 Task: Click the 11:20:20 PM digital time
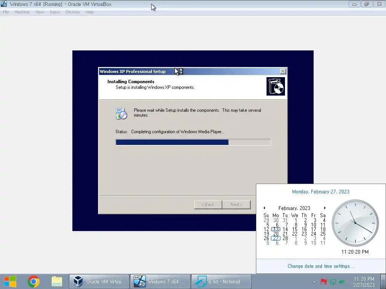tap(355, 252)
